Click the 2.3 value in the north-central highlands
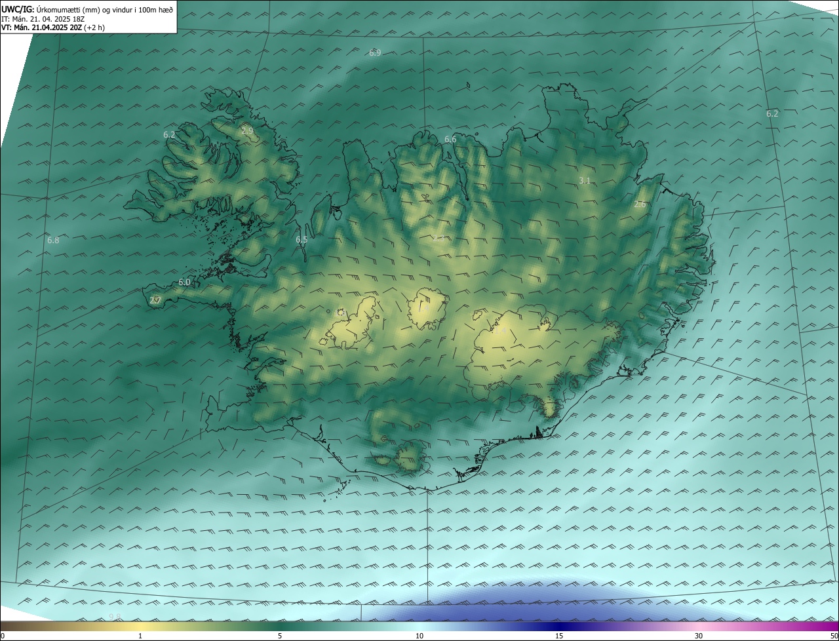This screenshot has width=839, height=641. point(438,239)
